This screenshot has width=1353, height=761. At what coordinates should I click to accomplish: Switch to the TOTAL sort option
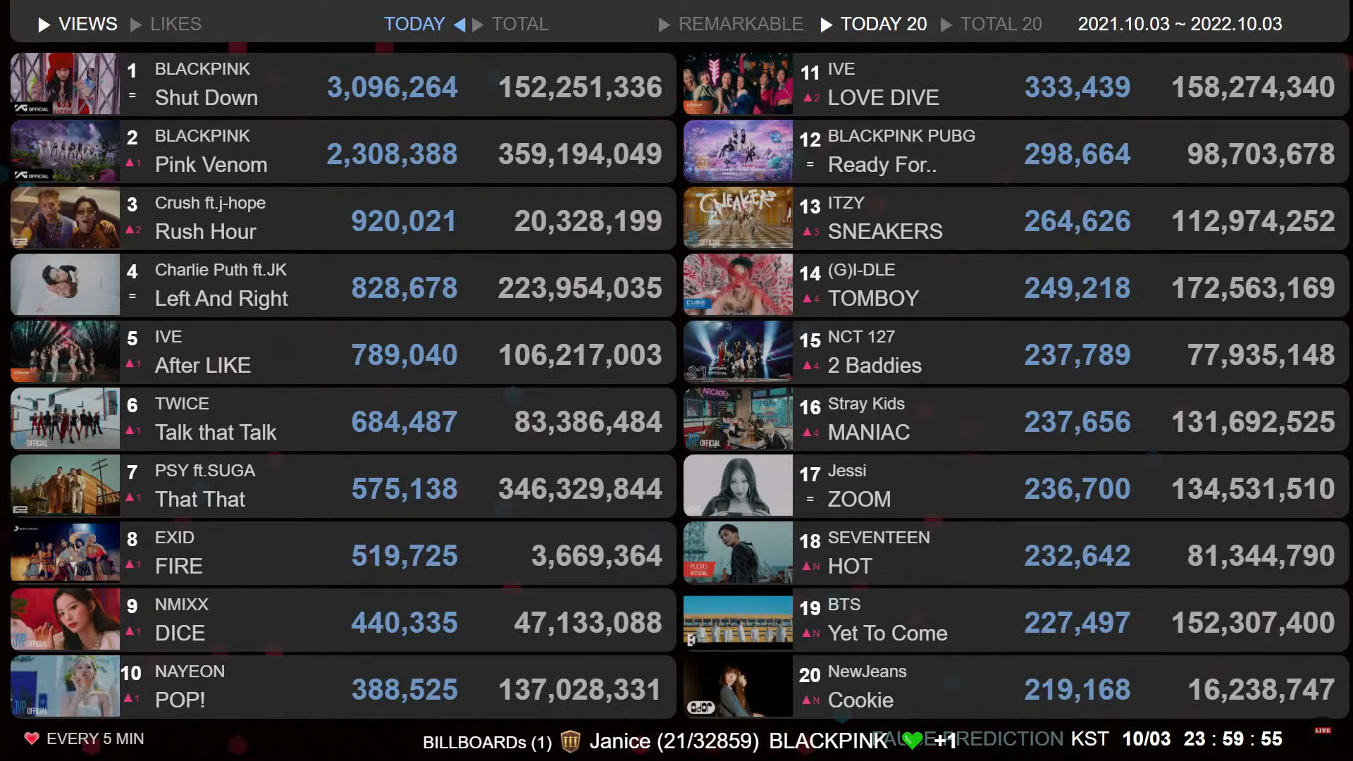pyautogui.click(x=519, y=24)
